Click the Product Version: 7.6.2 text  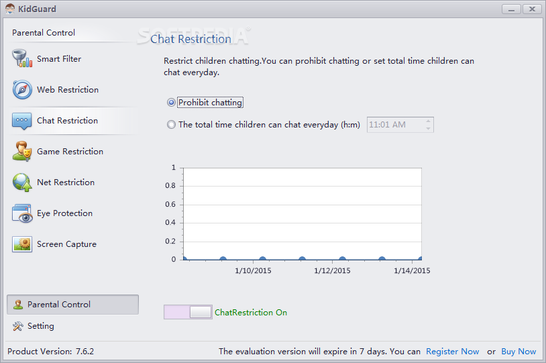click(x=50, y=351)
